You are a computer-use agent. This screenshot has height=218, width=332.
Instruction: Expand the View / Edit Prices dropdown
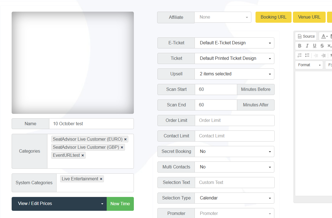tap(59, 204)
